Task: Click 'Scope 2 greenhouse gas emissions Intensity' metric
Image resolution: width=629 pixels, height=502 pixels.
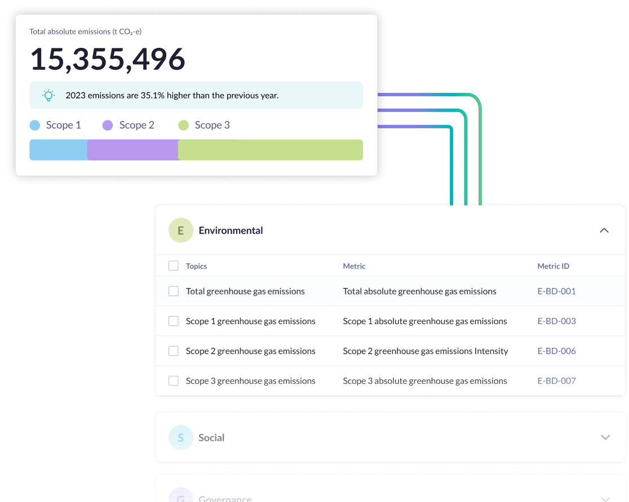Action: coord(426,351)
